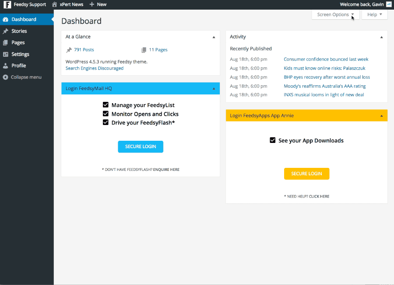Screen dimensions: 394x285
Task: Open Moody's reaffirms Australia's AAA rating story
Action: click(x=325, y=86)
